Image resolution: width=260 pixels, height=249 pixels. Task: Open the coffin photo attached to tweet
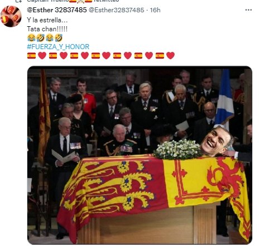pos(139,155)
